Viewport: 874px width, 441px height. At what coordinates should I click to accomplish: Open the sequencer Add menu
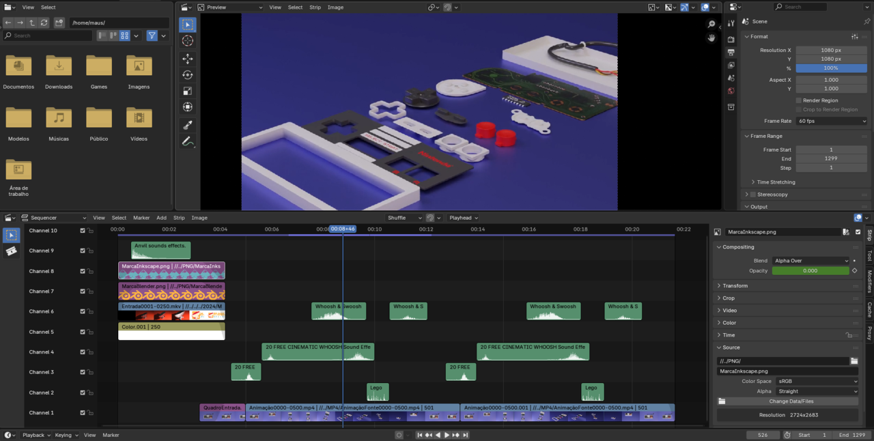[x=161, y=218]
